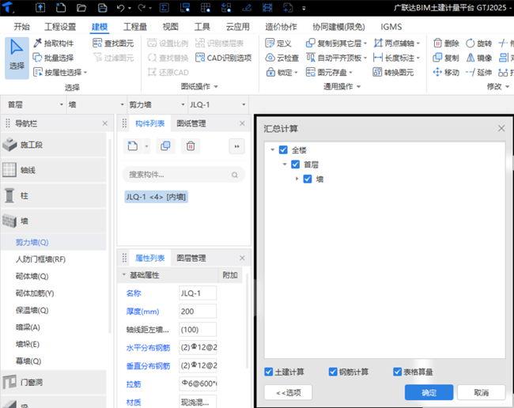Image resolution: width=514 pixels, height=408 pixels.
Task: Click the 确定 confirm button
Action: (429, 392)
